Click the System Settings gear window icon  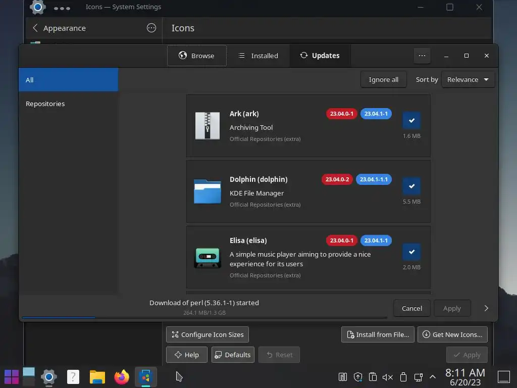point(37,7)
